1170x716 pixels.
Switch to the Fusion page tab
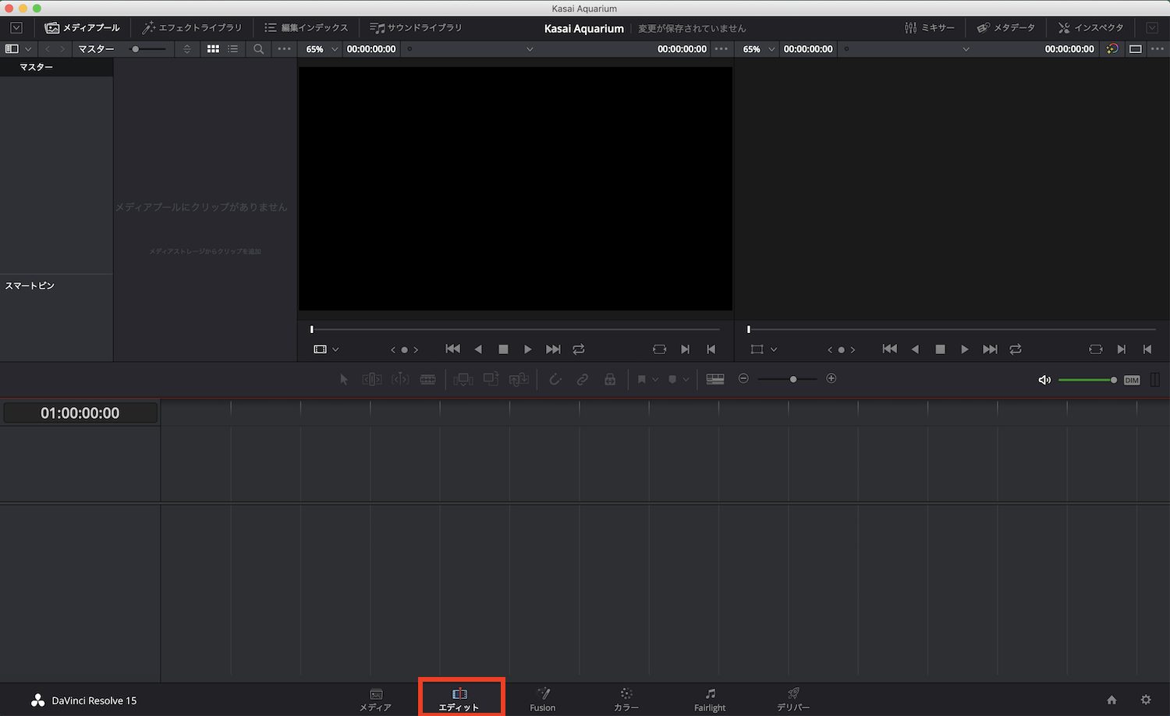coord(543,700)
